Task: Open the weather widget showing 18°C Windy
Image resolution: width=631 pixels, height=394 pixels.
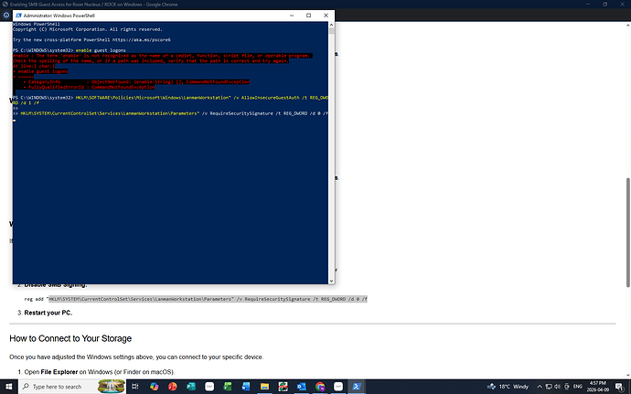Action: pos(508,387)
